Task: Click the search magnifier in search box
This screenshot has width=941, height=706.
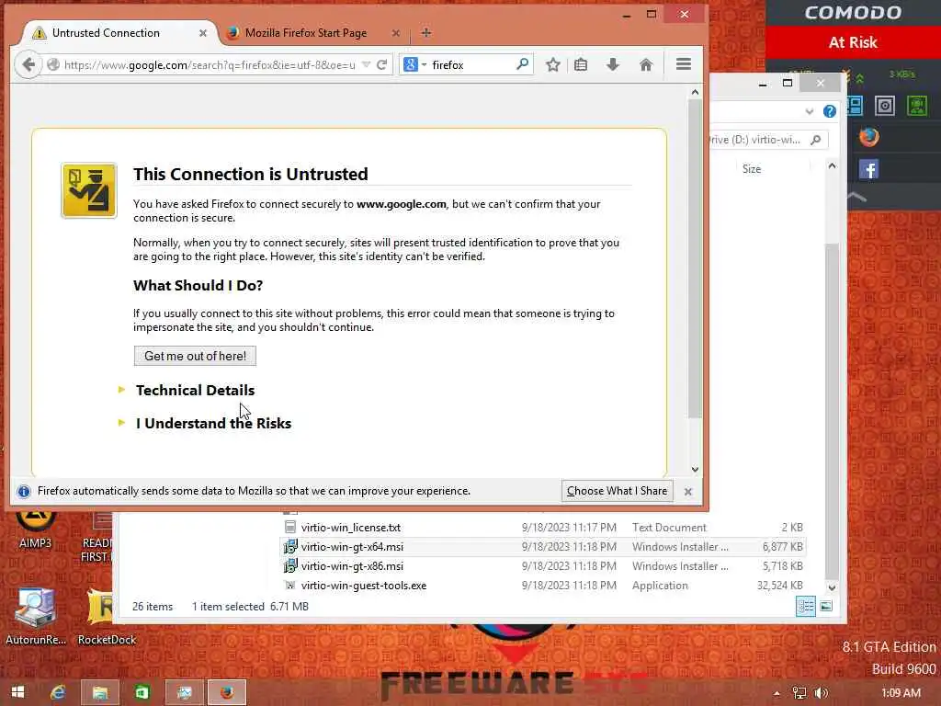Action: click(522, 63)
